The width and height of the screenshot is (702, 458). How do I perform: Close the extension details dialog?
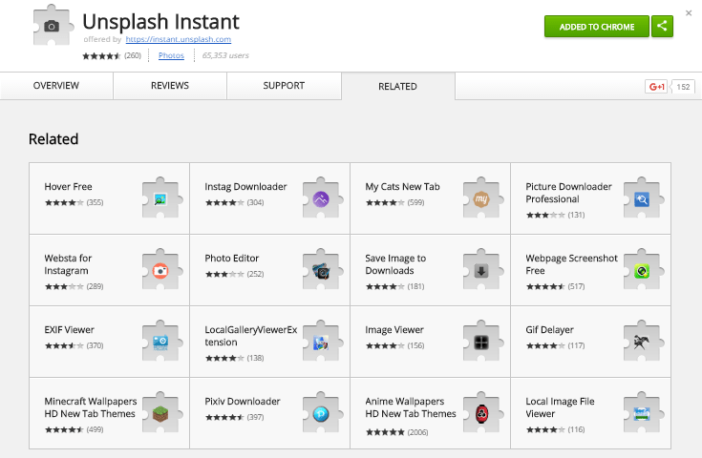coord(689,13)
